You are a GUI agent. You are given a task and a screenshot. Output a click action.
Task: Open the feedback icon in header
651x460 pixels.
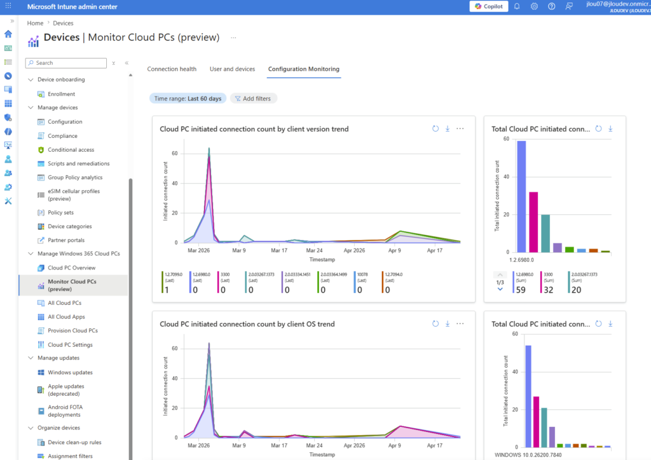pos(569,6)
